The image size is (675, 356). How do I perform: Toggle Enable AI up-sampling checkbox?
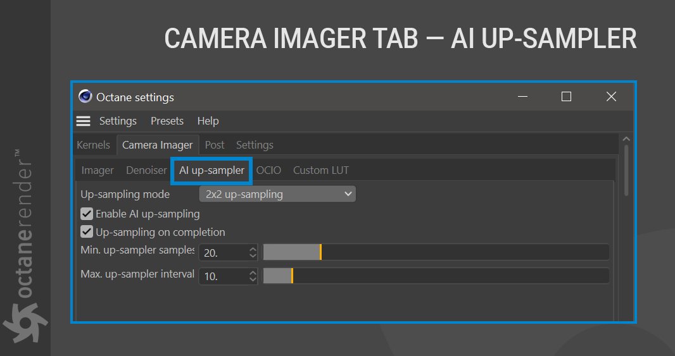tap(87, 214)
